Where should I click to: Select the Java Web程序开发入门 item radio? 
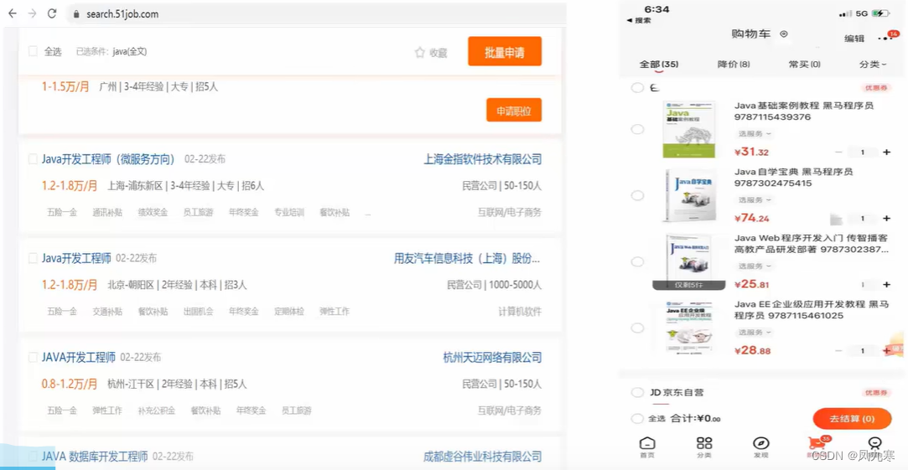point(637,261)
